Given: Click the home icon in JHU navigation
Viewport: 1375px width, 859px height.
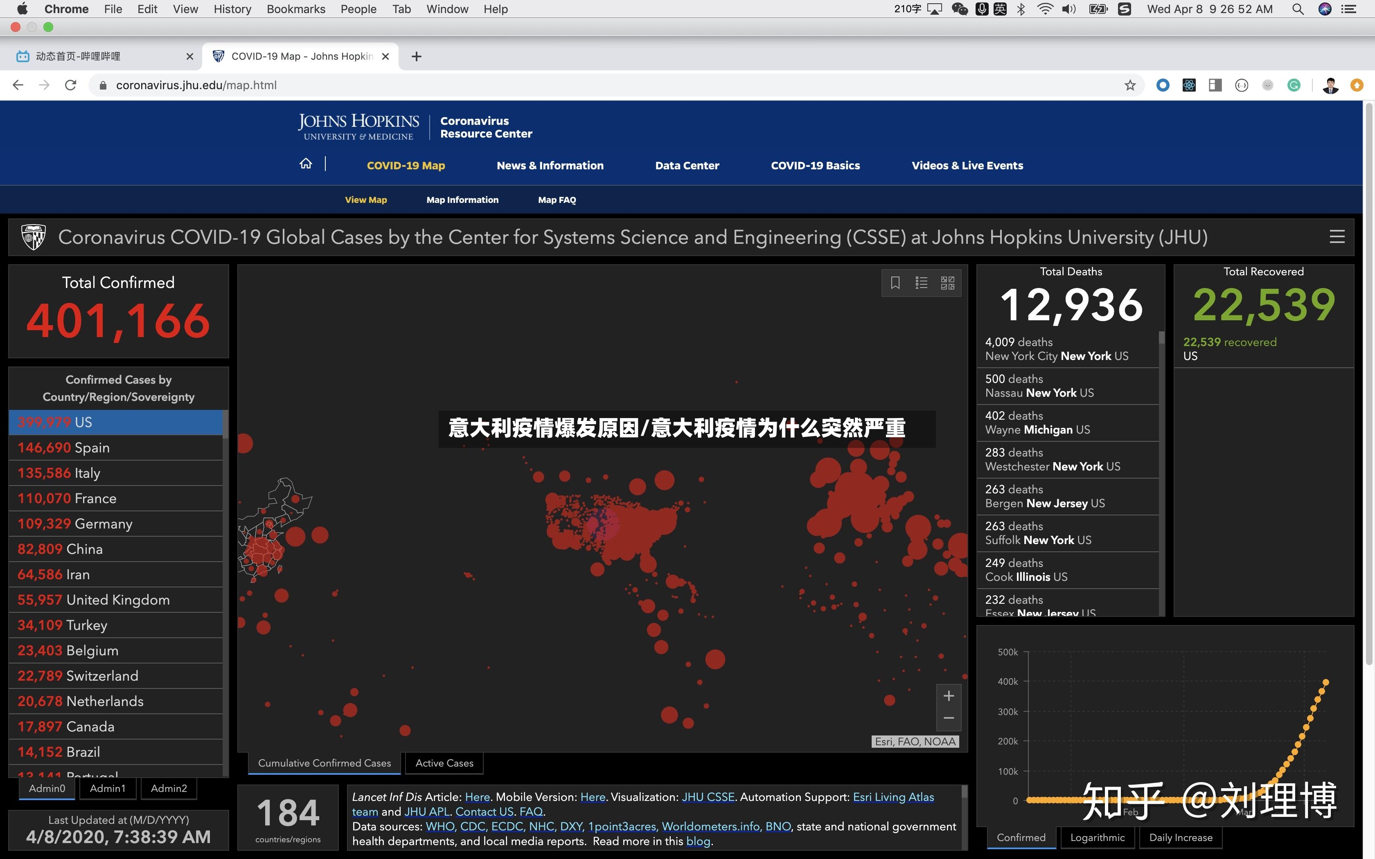Looking at the screenshot, I should click(x=306, y=164).
